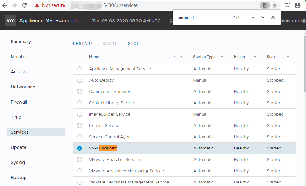This screenshot has height=186, width=306.
Task: Select the ImageBuilder Service radio button
Action: (x=80, y=114)
